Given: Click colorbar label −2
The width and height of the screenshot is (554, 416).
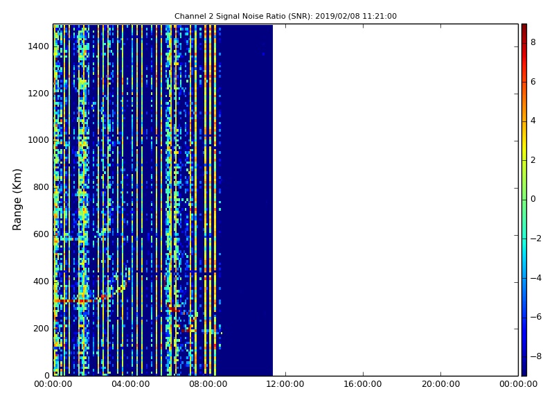Looking at the screenshot, I should coord(535,239).
